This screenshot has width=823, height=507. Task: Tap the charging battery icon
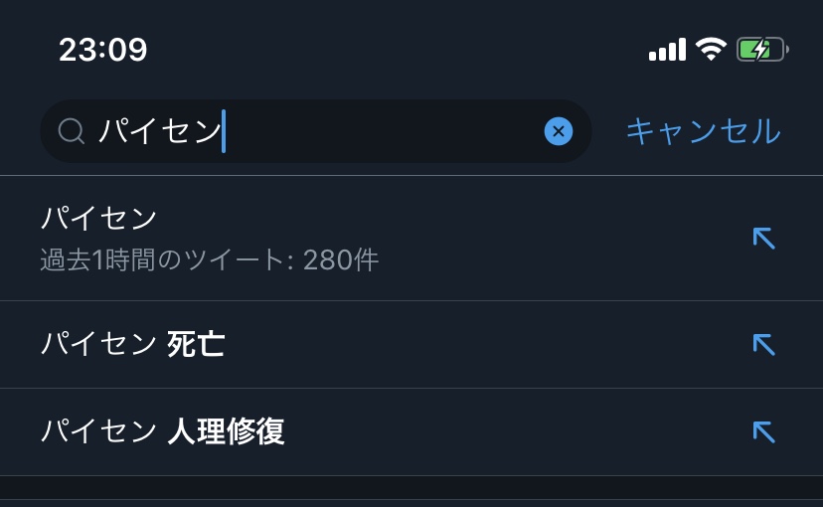tap(762, 49)
